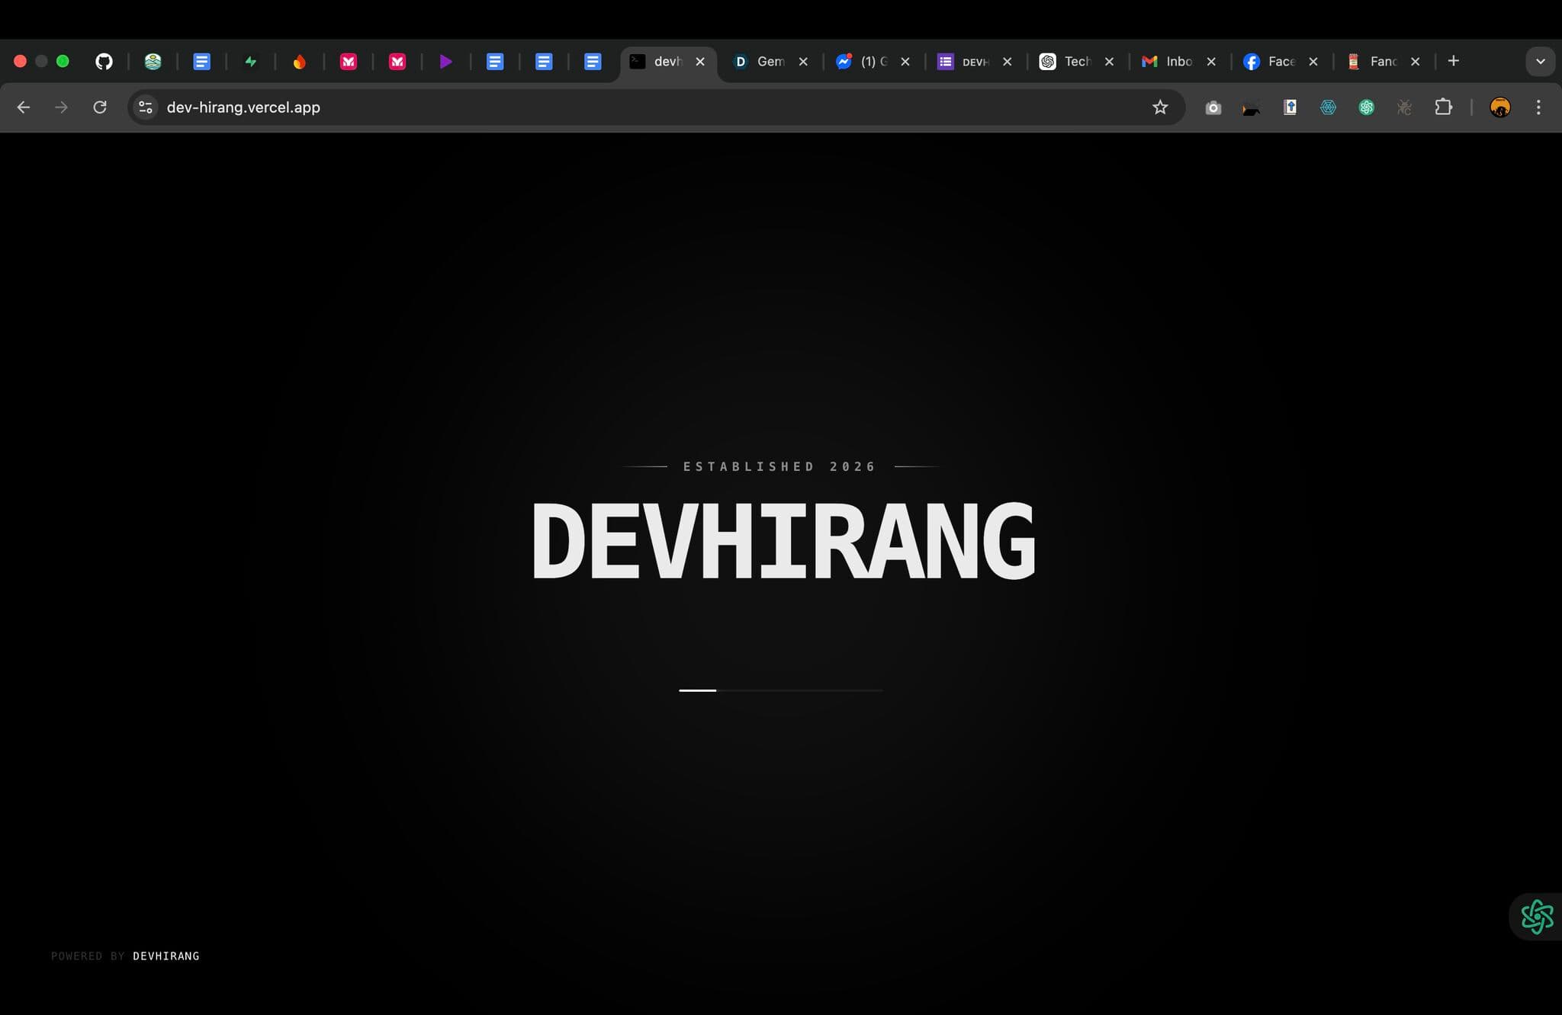Open the pink M tab beside the purple play tab
The image size is (1562, 1015).
pyautogui.click(x=397, y=62)
